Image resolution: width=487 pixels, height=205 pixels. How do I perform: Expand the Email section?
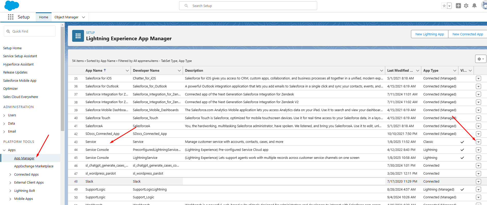pyautogui.click(x=4, y=132)
